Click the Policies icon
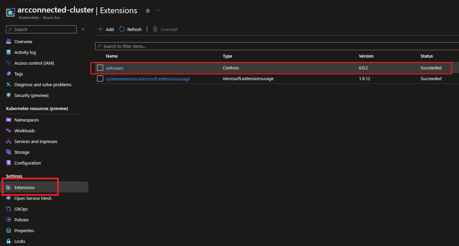The image size is (459, 246). [x=8, y=220]
